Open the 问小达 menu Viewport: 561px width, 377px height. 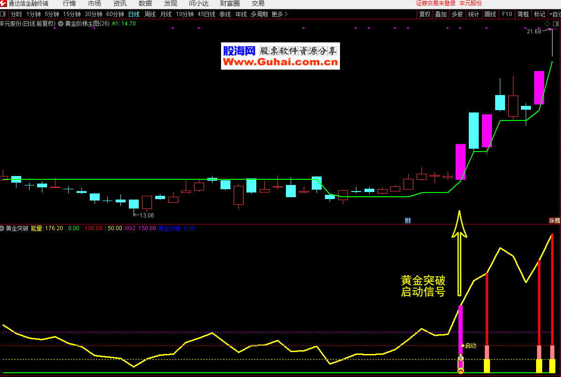198,3
